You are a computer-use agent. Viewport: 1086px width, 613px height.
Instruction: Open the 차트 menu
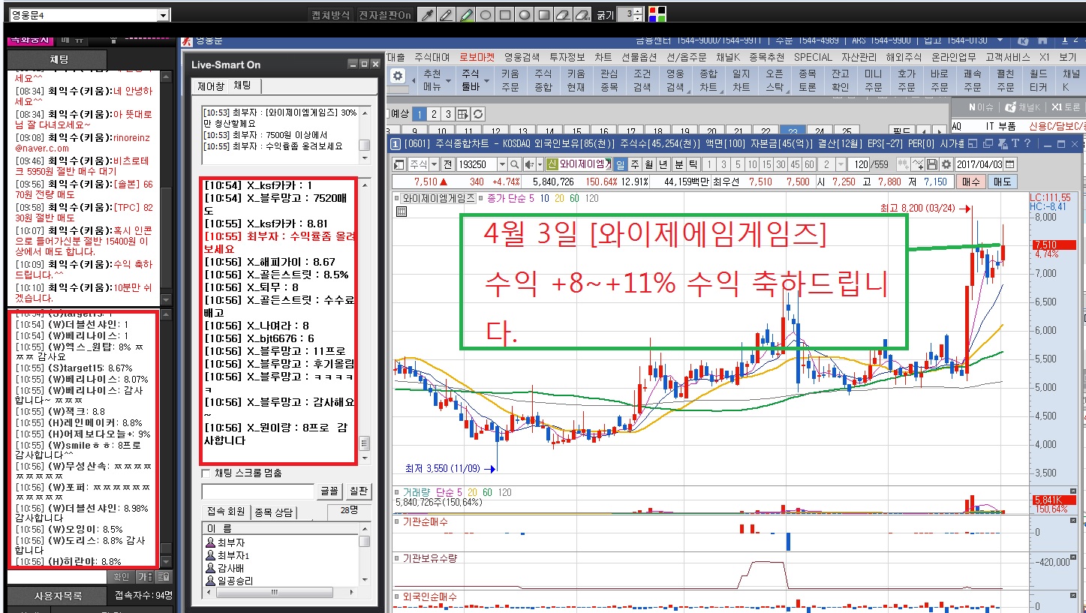pos(603,57)
